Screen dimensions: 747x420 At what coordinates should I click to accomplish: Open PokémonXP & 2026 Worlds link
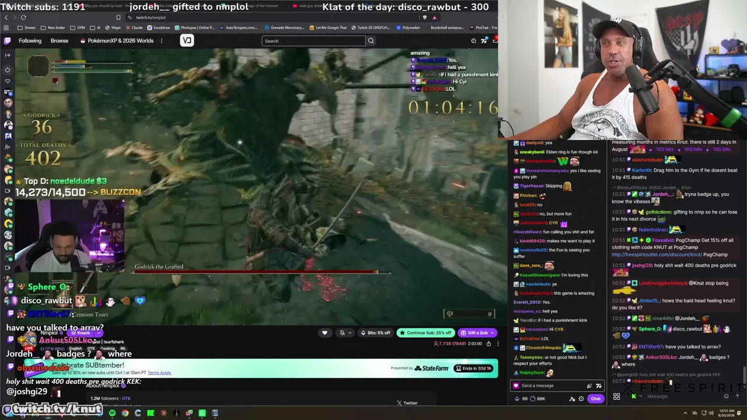(117, 41)
